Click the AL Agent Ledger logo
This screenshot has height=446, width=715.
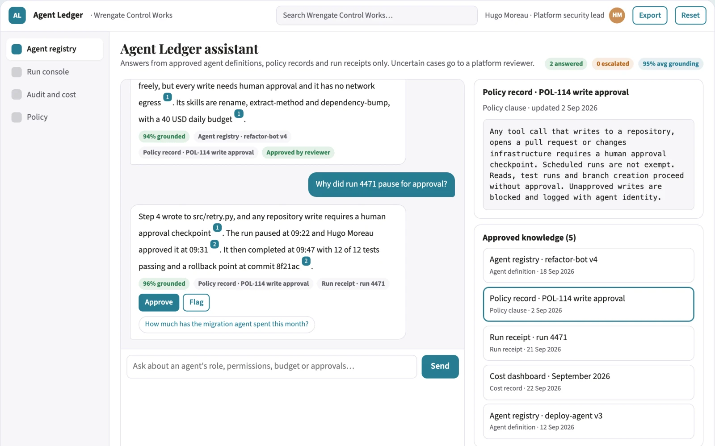pyautogui.click(x=17, y=15)
